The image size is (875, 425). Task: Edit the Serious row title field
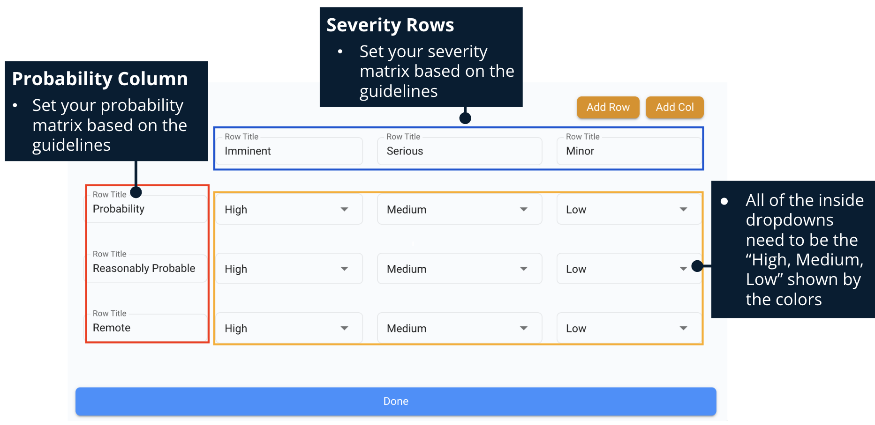pyautogui.click(x=459, y=151)
